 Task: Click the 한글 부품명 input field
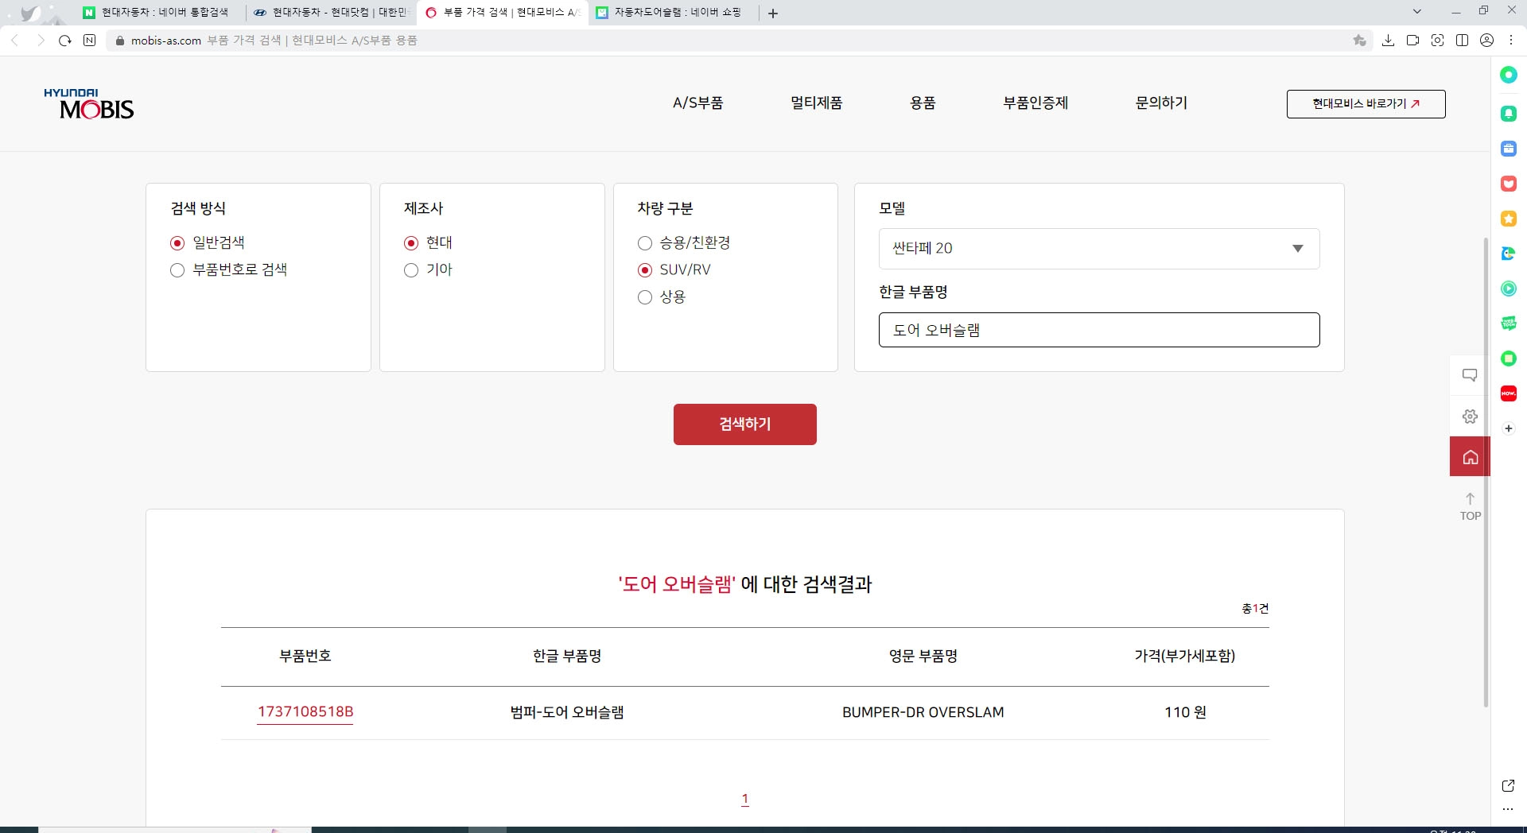pos(1098,329)
